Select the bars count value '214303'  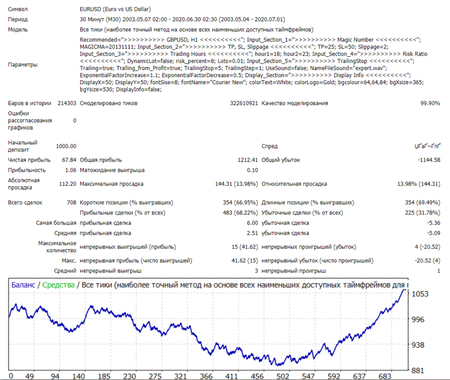click(x=67, y=103)
